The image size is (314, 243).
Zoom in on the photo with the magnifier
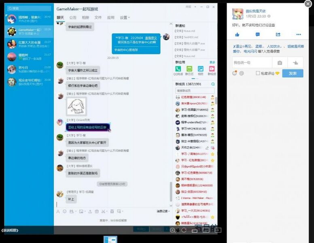pos(172,230)
